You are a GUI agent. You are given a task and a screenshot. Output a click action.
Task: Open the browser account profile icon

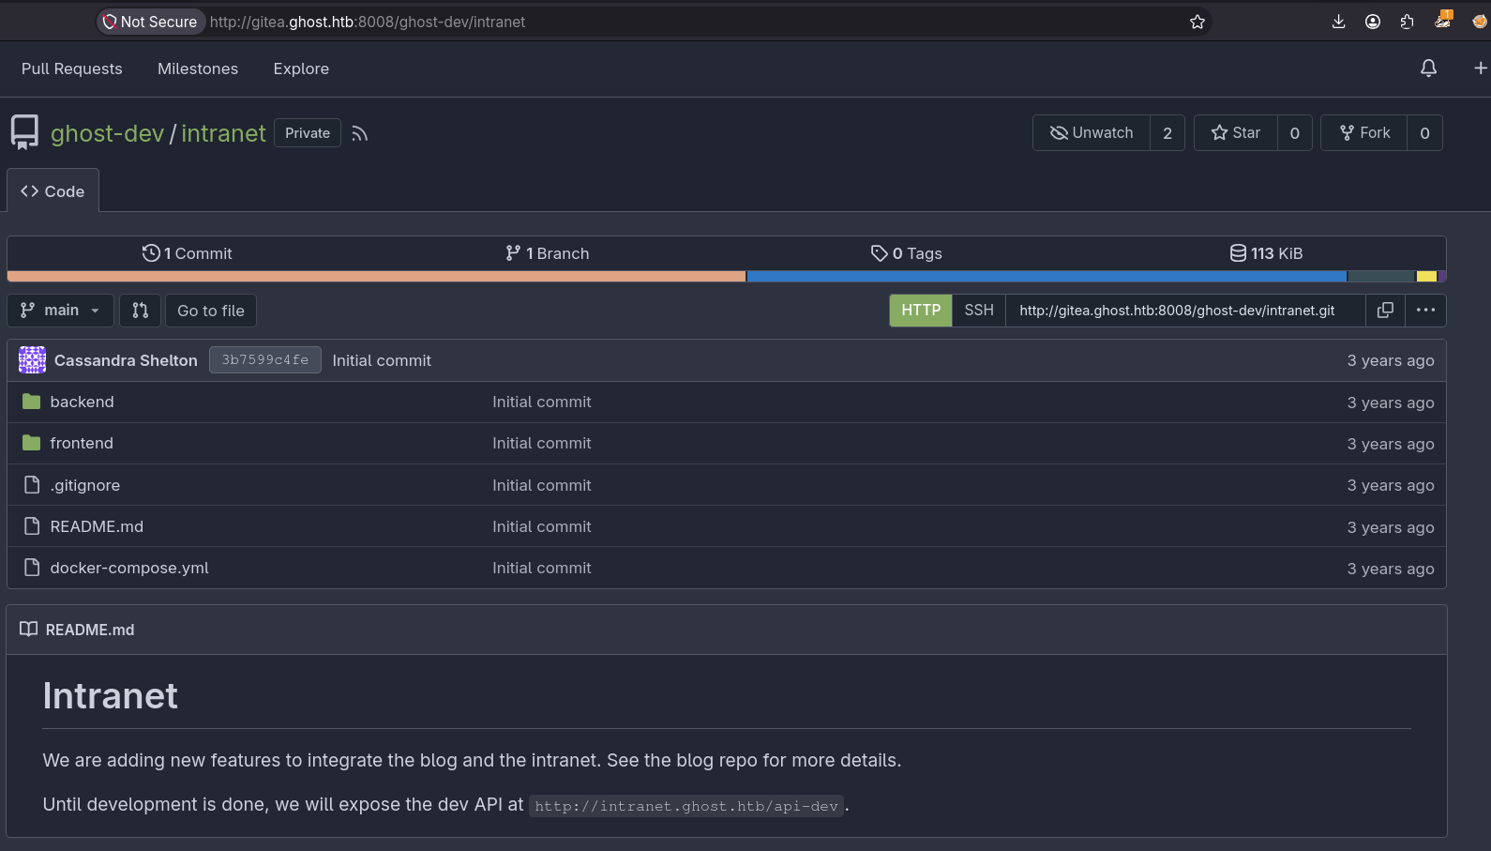click(1373, 22)
